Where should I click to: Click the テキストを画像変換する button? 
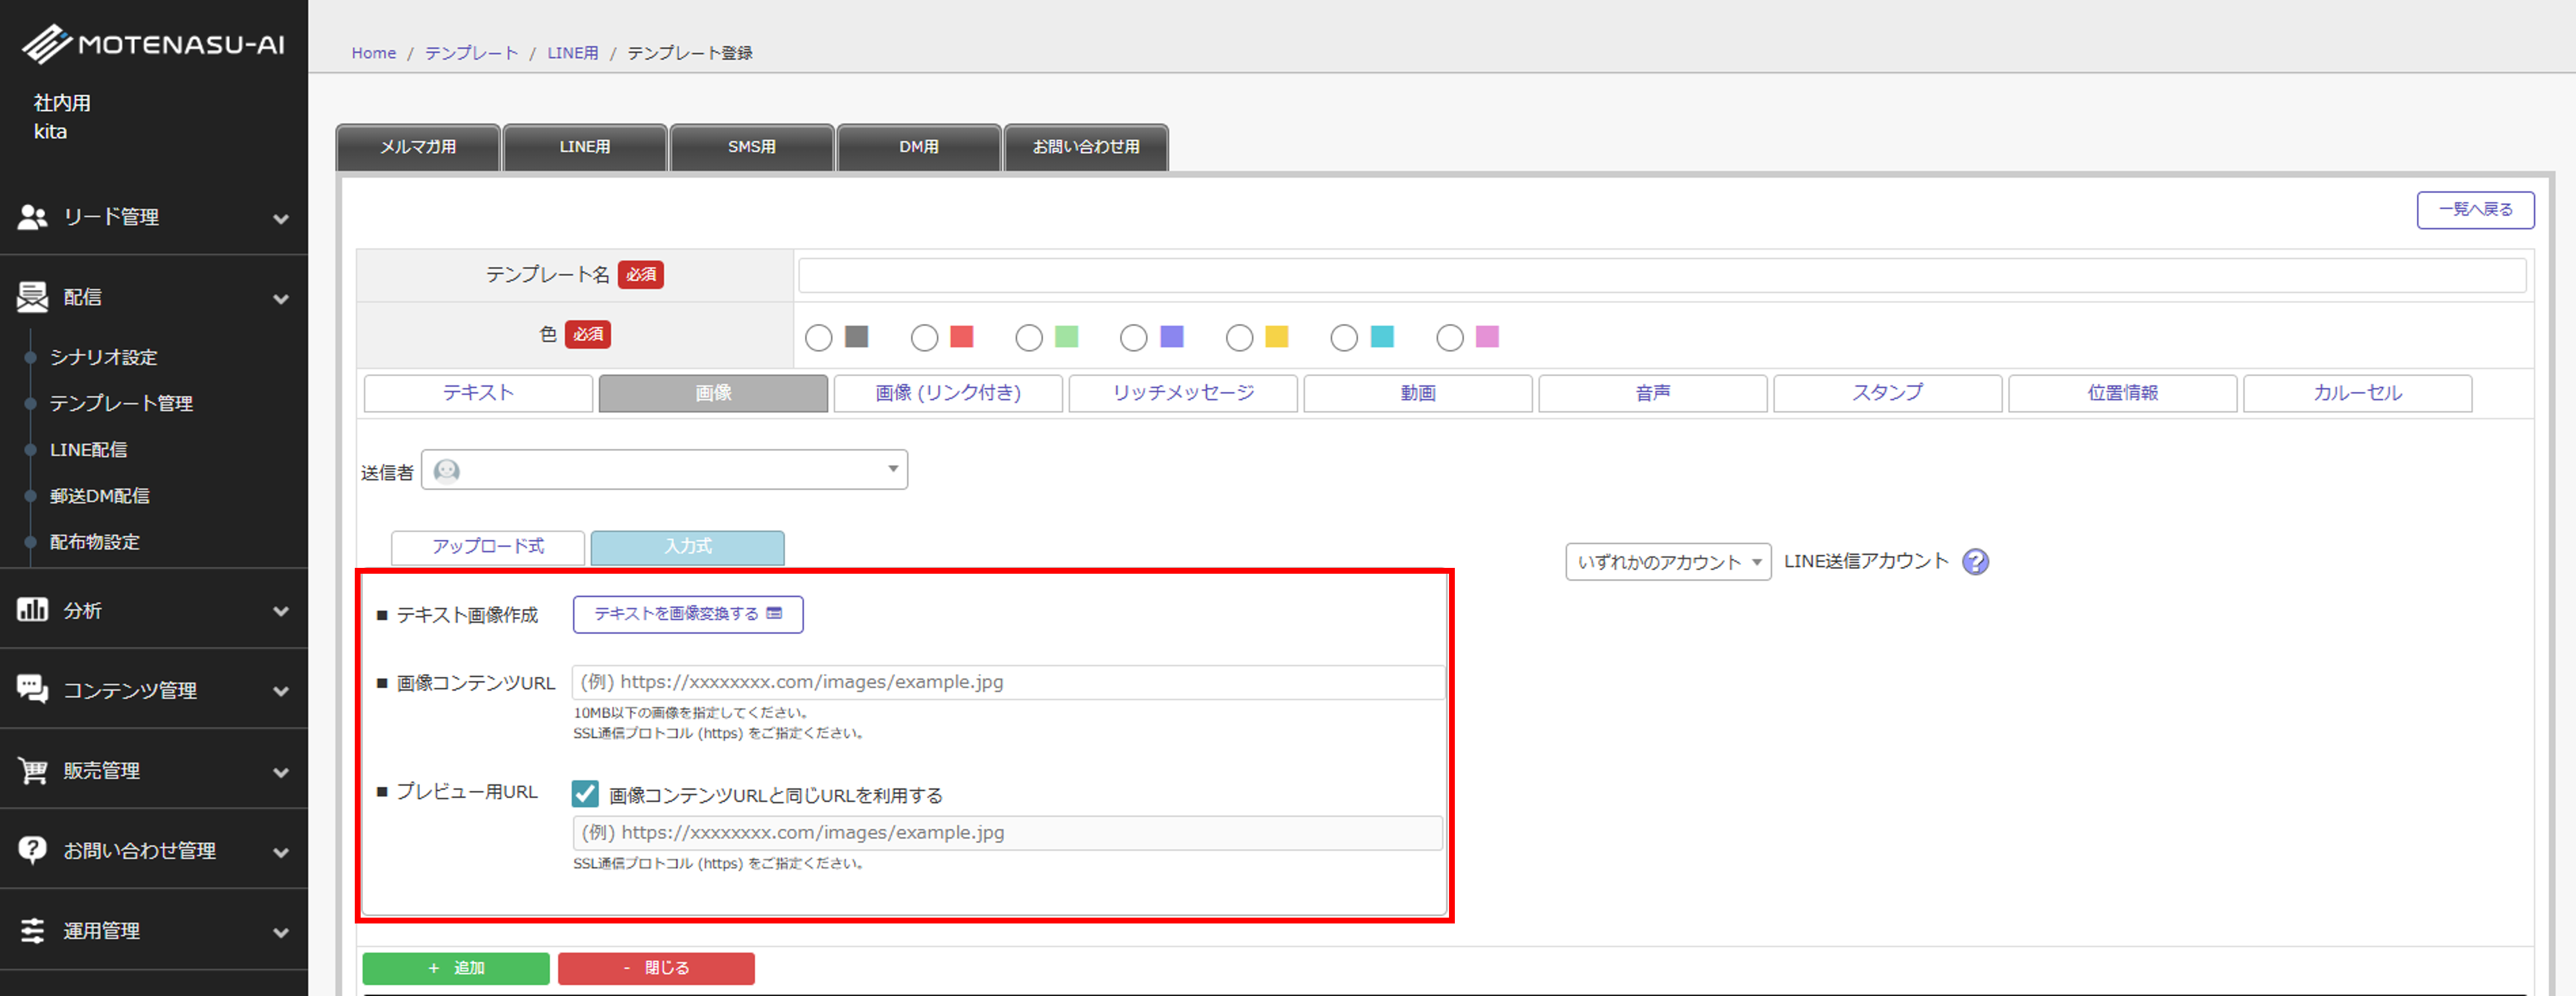tap(687, 614)
